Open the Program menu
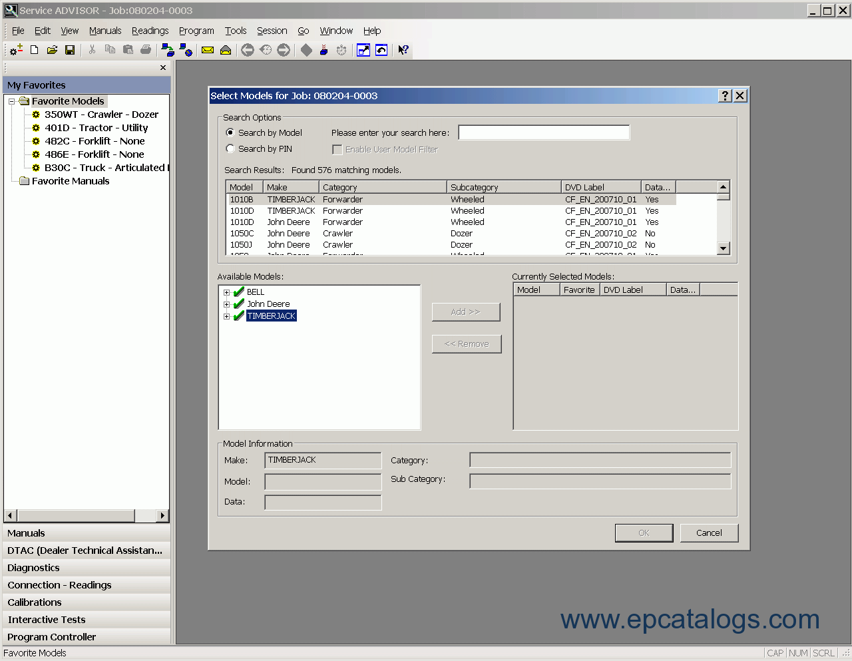This screenshot has height=661, width=852. (x=196, y=31)
